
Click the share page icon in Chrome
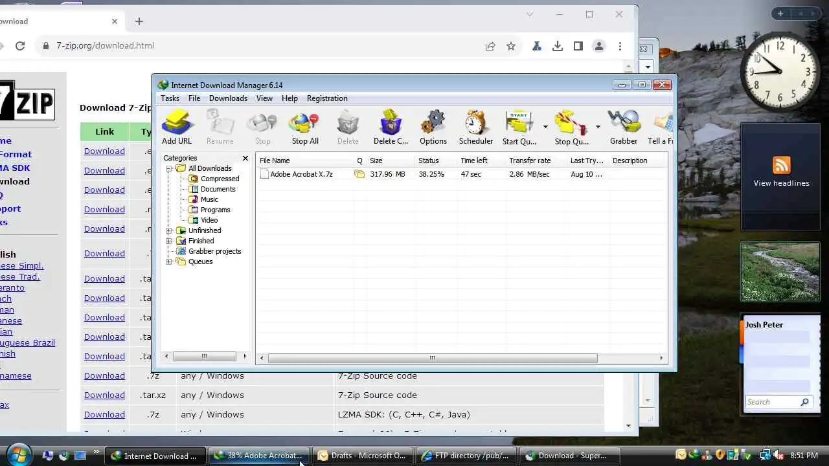[490, 46]
